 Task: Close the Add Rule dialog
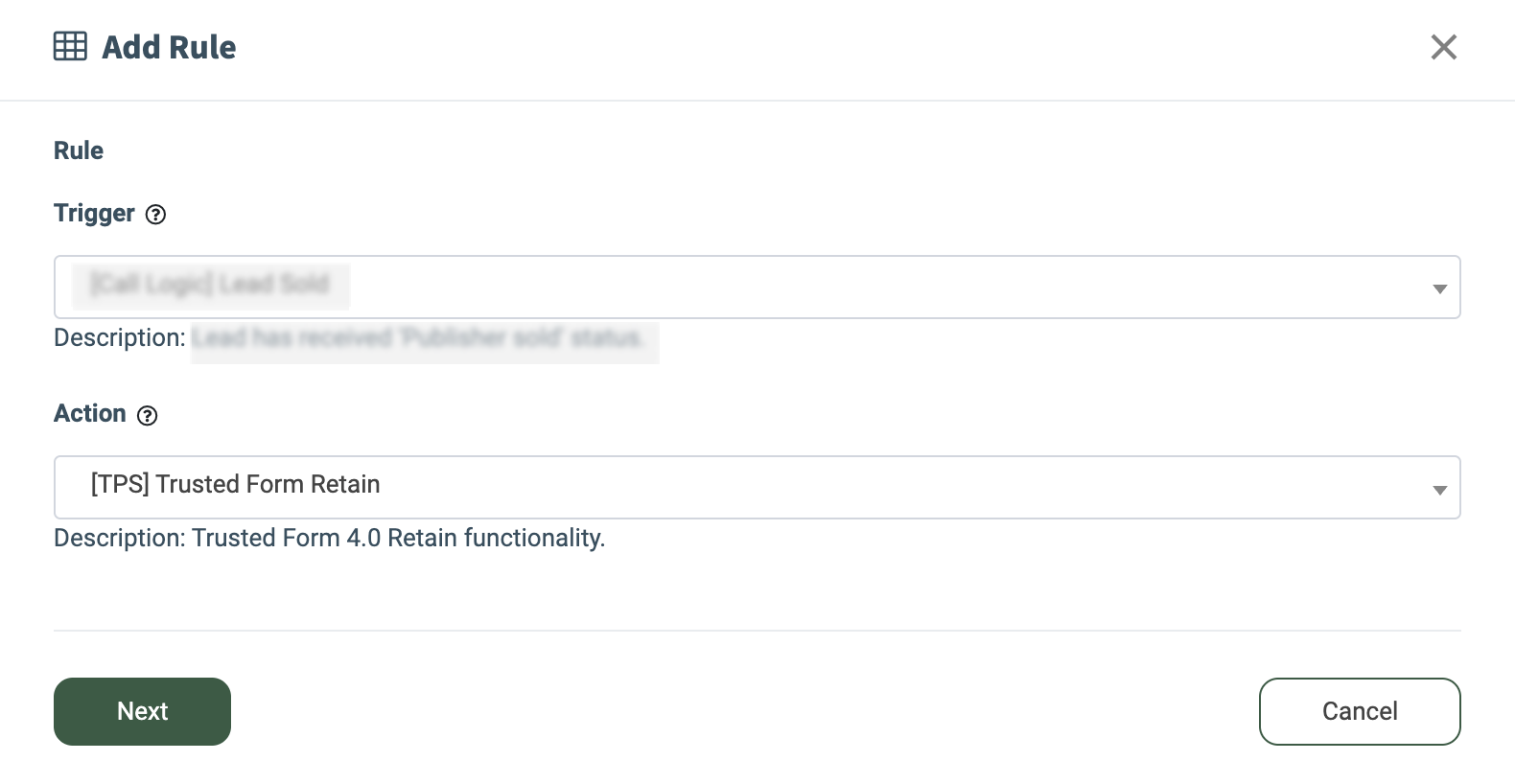click(1443, 47)
